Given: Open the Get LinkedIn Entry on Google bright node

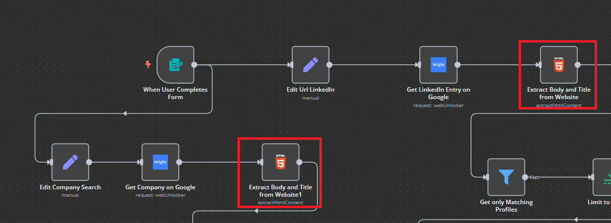Looking at the screenshot, I should coord(438,64).
